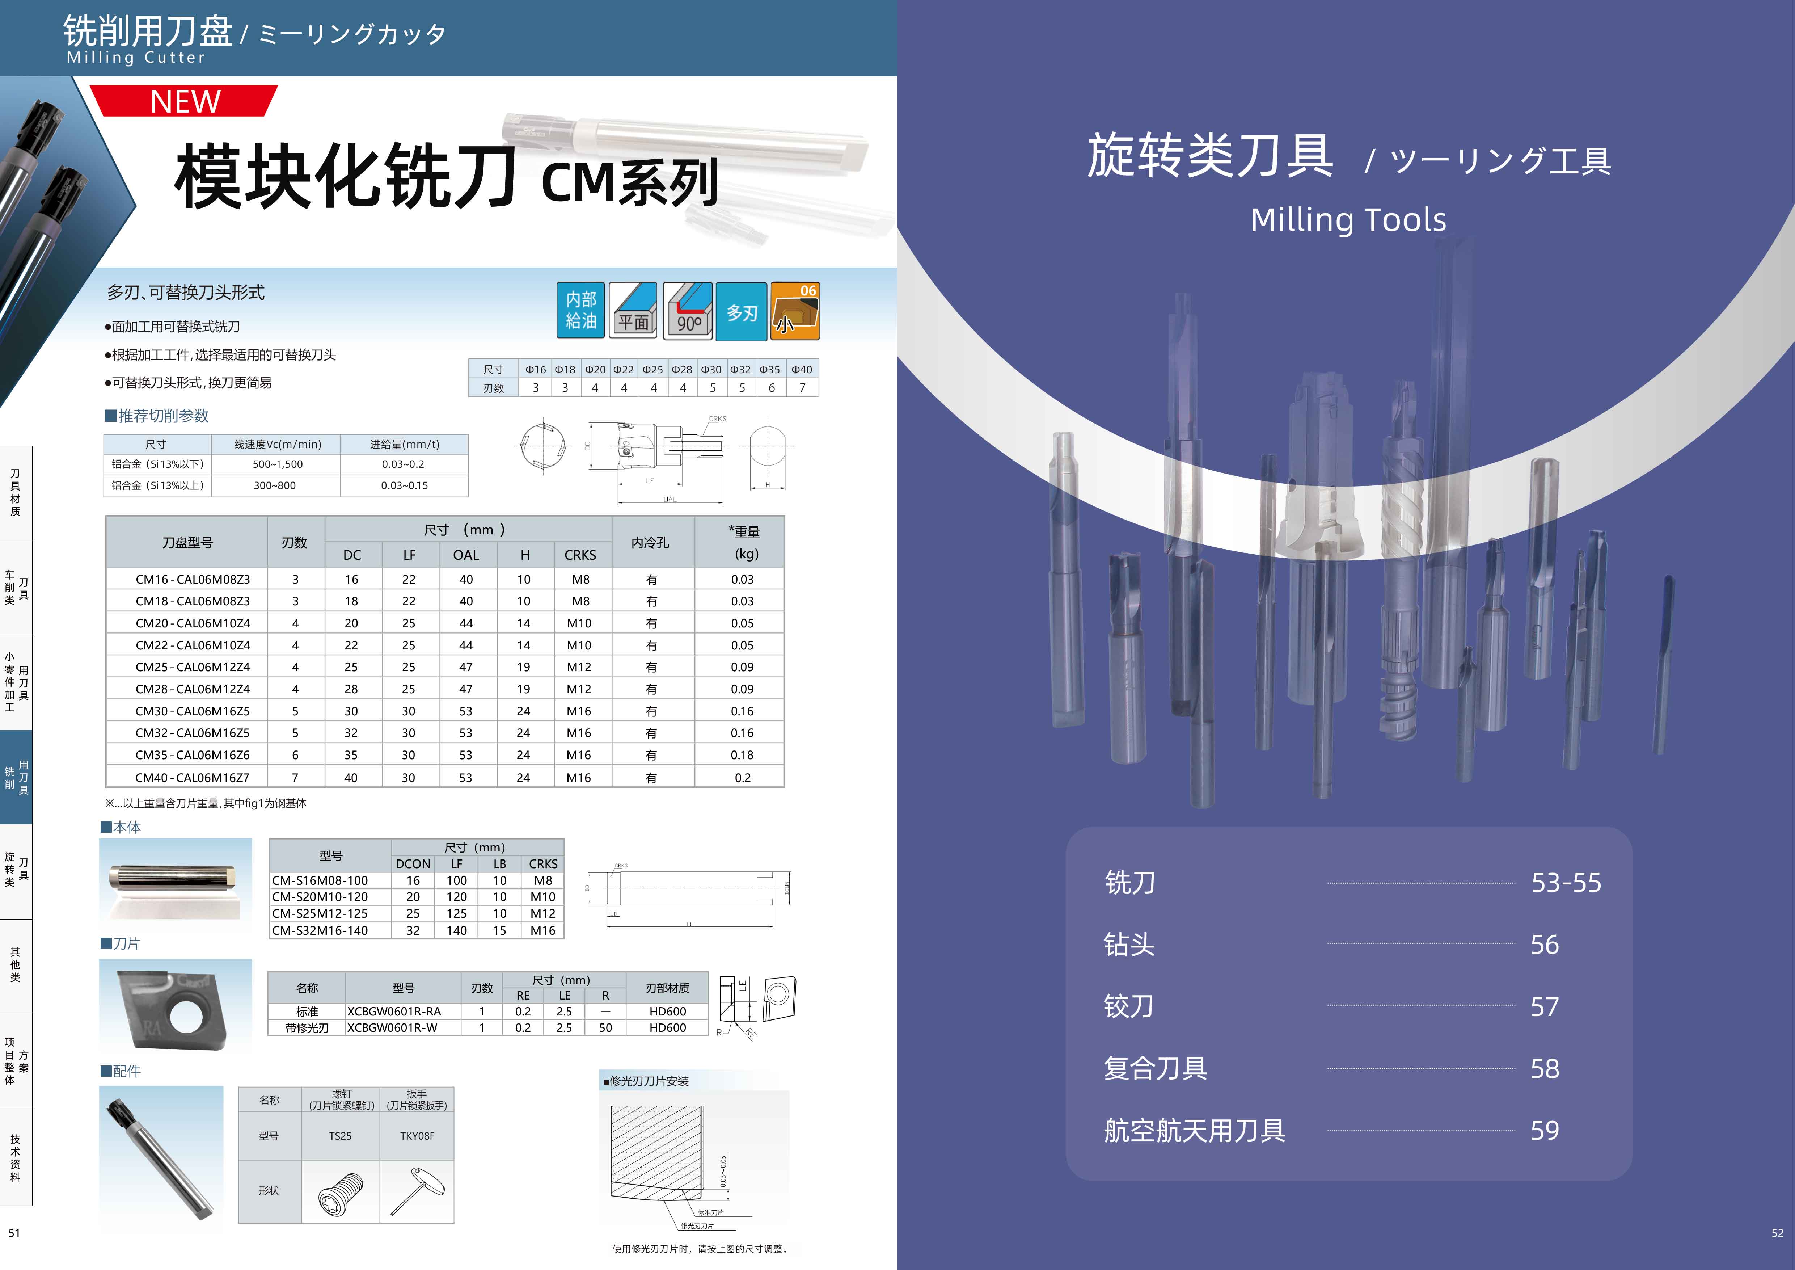Select the 其他类 side tab
This screenshot has height=1270, width=1795.
[16, 966]
